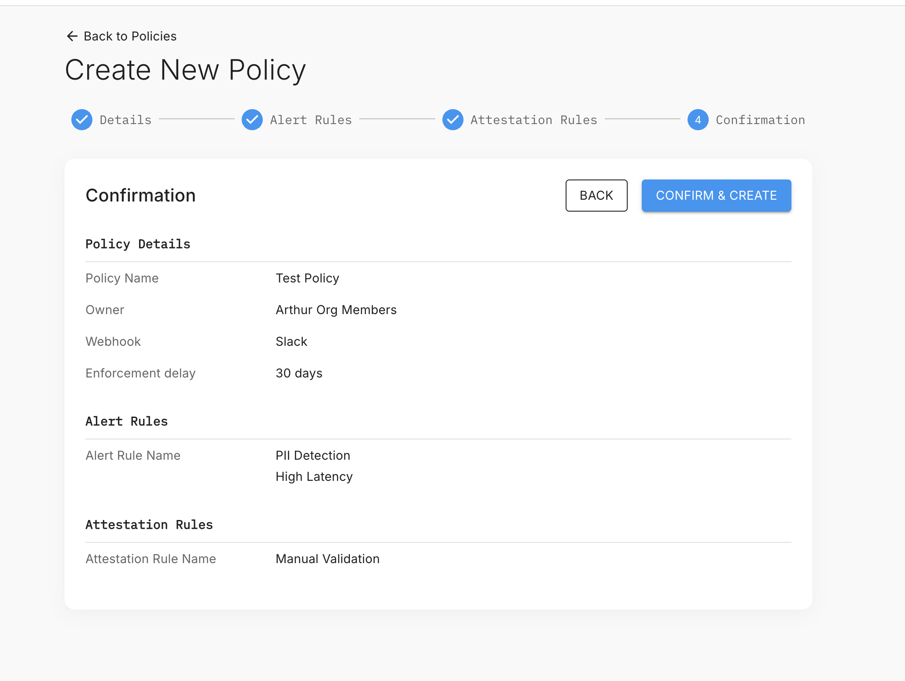Open the Alert Rules step label
The image size is (905, 681).
[311, 120]
